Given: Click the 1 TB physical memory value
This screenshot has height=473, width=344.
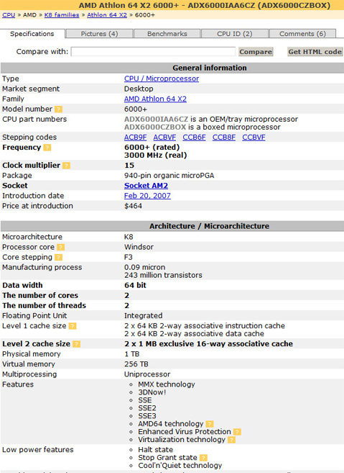Looking at the screenshot, I should [132, 353].
